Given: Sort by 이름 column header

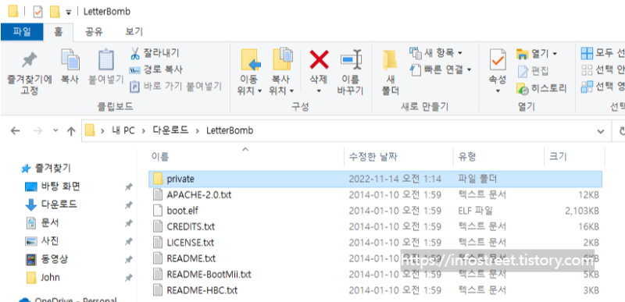Looking at the screenshot, I should tap(159, 156).
